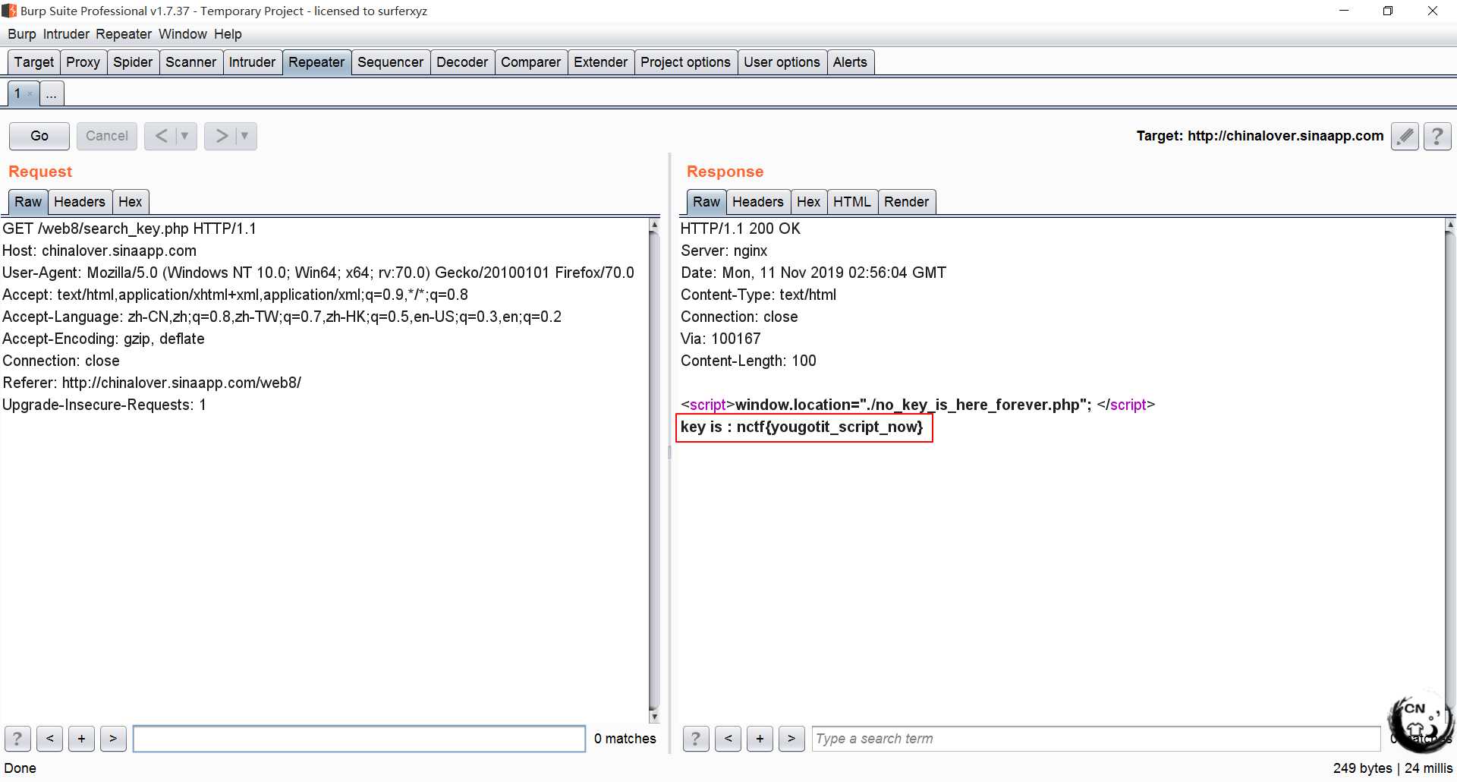Switch to the Comparer tab
Screen dimensions: 1457x782
point(530,62)
